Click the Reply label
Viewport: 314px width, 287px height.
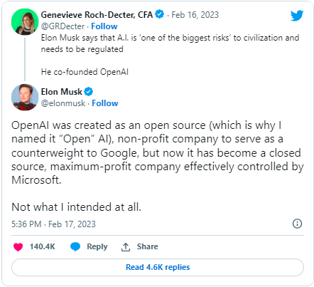[97, 246]
